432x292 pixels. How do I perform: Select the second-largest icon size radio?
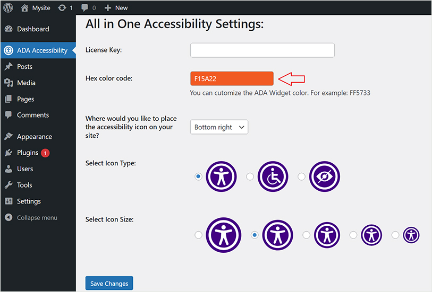tap(255, 235)
